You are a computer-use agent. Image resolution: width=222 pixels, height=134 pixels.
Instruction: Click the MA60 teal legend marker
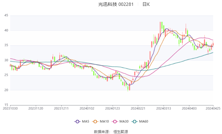135,121
